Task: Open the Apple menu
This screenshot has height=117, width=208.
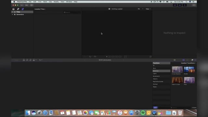Action: 14,2
